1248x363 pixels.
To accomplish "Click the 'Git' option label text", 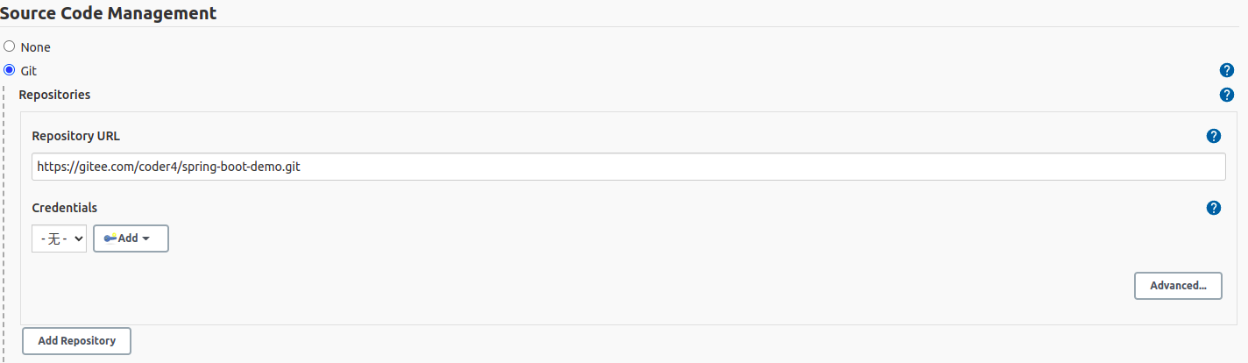I will coord(28,71).
